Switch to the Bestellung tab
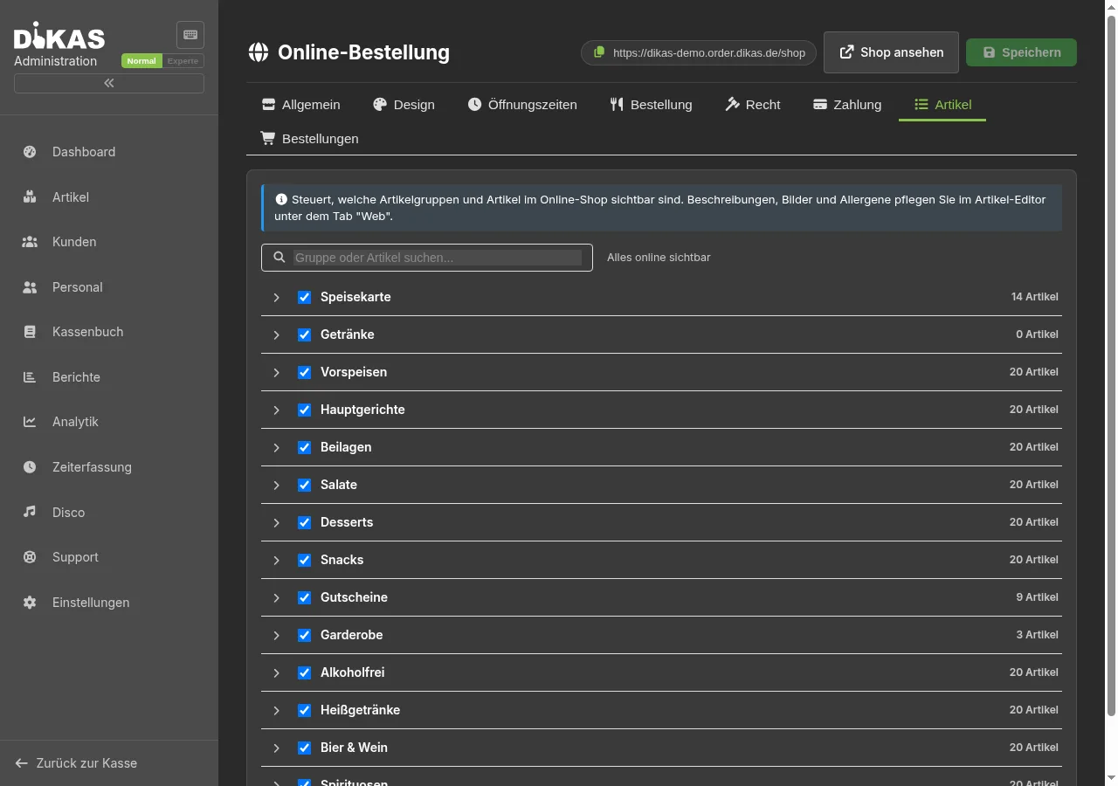1118x786 pixels. click(x=651, y=105)
